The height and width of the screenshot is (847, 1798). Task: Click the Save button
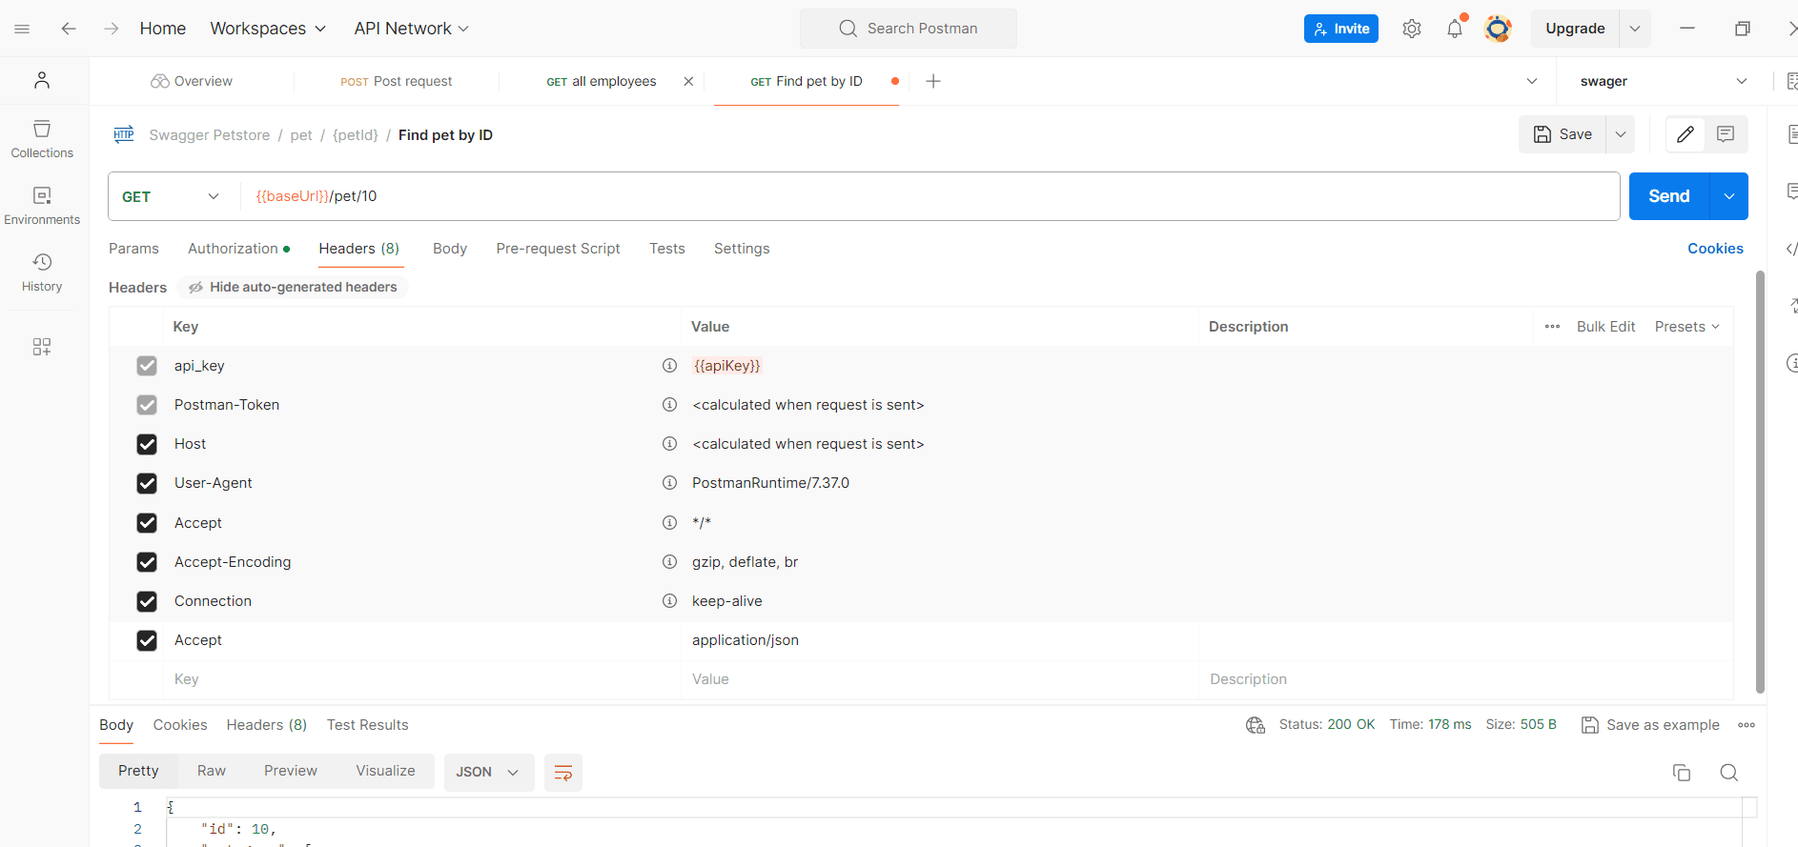pos(1563,134)
